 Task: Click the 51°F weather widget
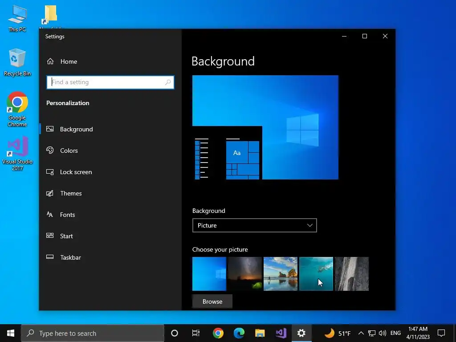[x=338, y=333]
